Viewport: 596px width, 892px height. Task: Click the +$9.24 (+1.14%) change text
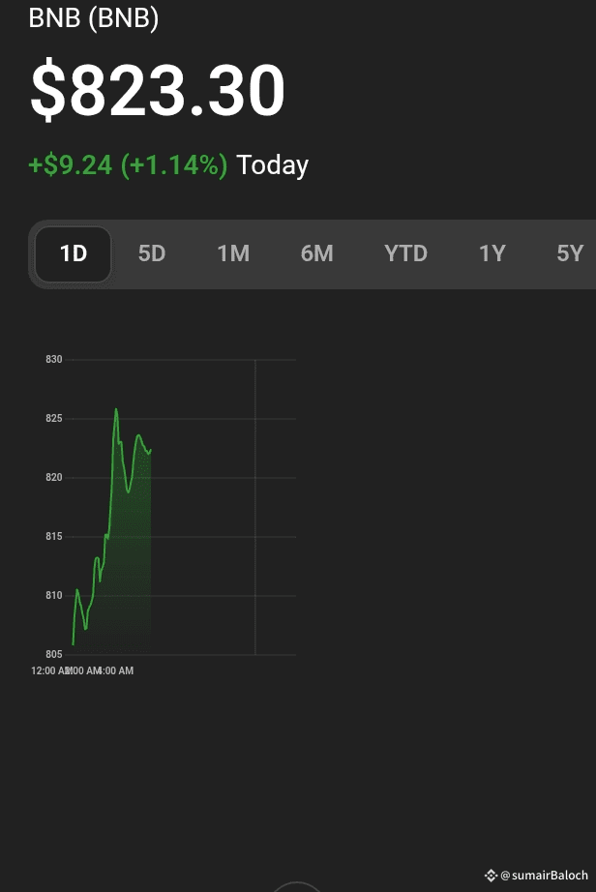pyautogui.click(x=128, y=165)
